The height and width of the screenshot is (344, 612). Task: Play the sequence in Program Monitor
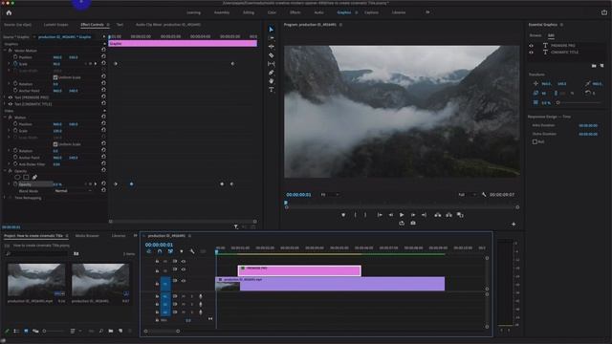[402, 215]
